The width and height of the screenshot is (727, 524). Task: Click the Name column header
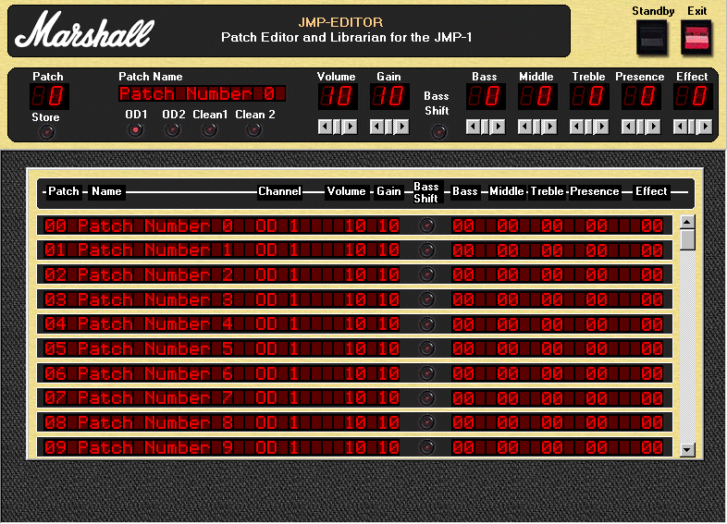pyautogui.click(x=106, y=191)
